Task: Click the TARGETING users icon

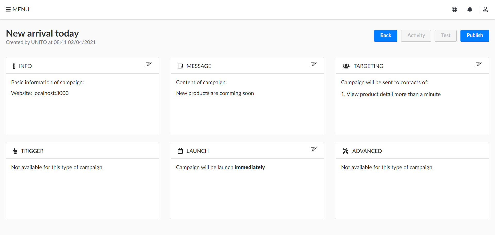Action: (346, 66)
